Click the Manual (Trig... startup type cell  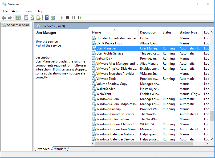click(x=190, y=94)
